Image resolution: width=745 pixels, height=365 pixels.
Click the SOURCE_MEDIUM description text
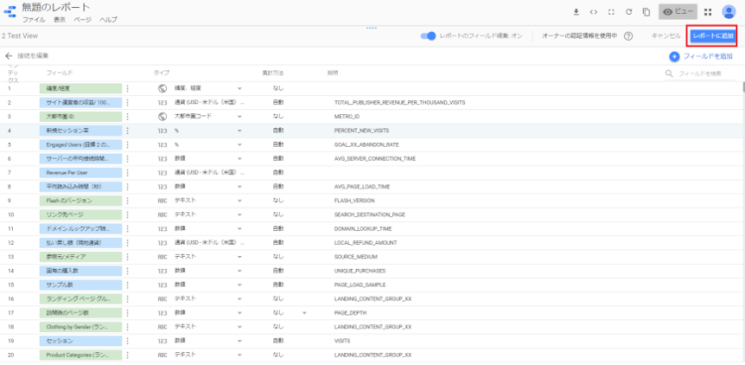356,257
